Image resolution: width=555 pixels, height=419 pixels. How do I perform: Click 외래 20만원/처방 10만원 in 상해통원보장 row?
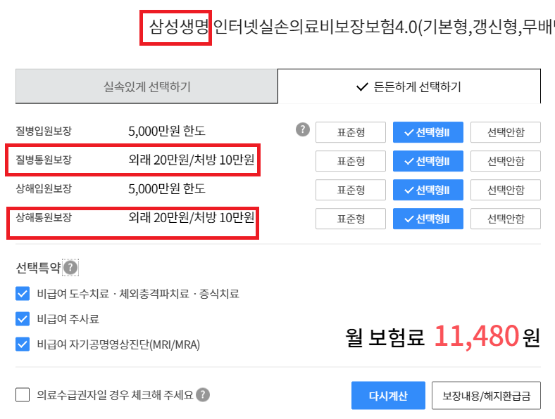click(x=191, y=217)
